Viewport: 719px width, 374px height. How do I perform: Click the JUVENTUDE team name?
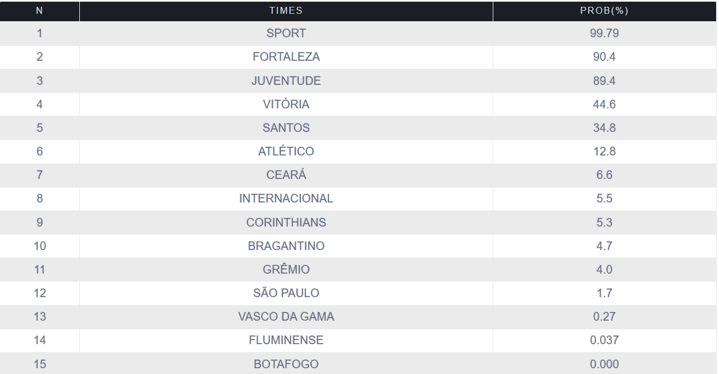[286, 81]
